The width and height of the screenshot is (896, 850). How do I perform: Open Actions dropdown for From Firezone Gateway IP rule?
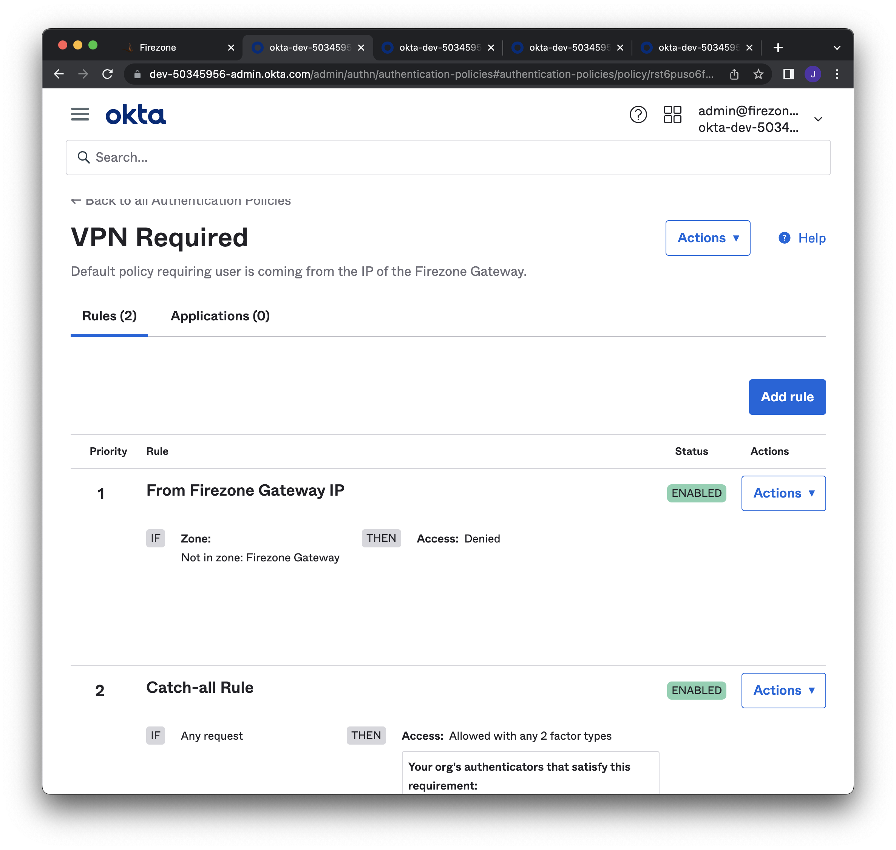click(783, 493)
